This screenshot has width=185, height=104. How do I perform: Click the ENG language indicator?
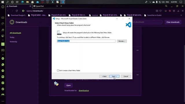(167, 2)
